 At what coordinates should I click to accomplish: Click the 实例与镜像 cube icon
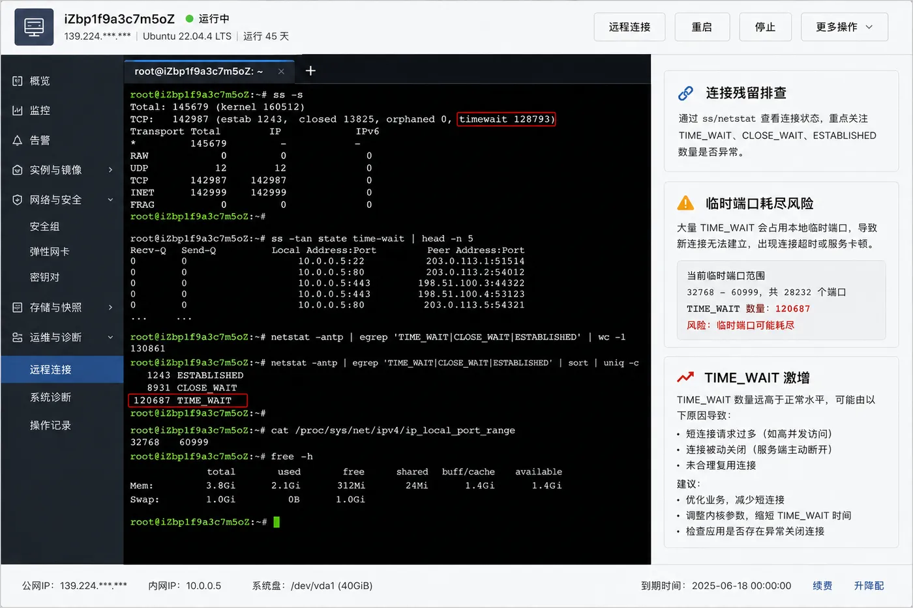18,170
